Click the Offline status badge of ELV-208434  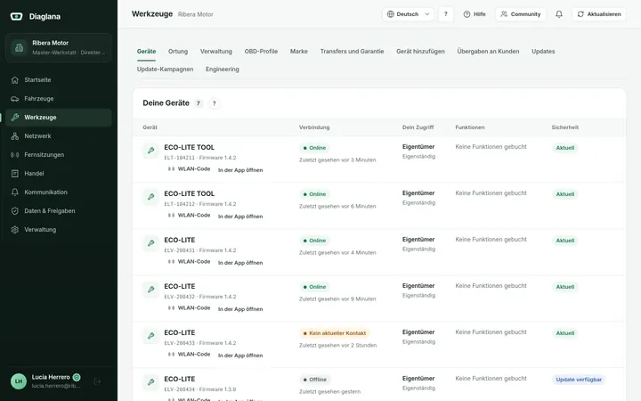pos(315,380)
